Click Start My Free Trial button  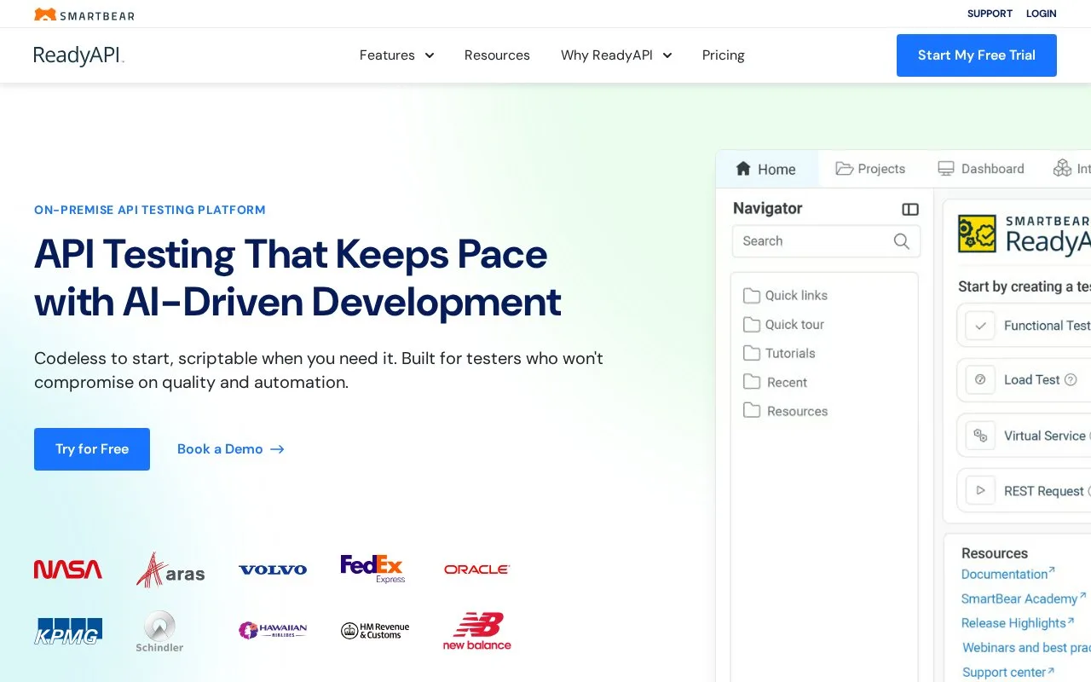[977, 55]
